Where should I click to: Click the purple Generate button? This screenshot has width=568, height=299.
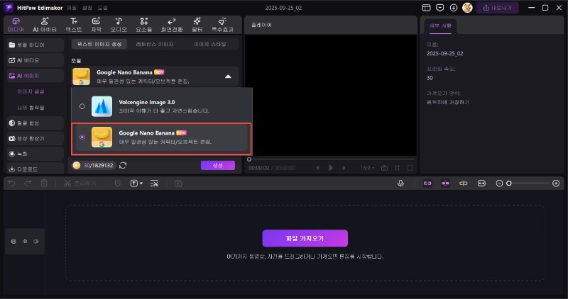218,165
